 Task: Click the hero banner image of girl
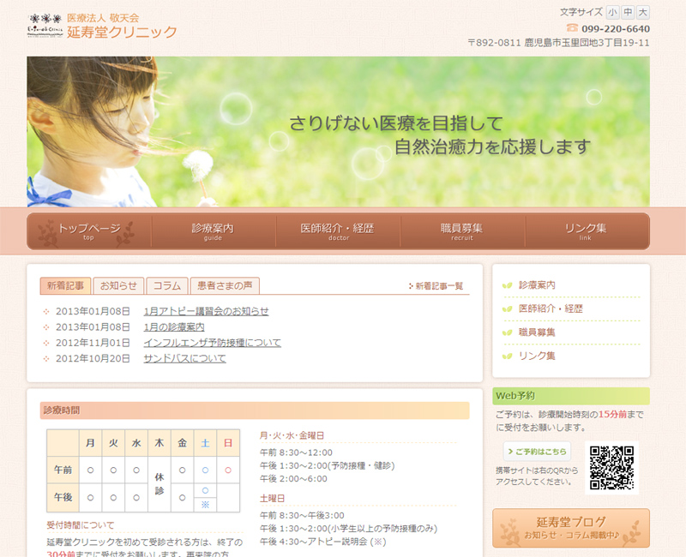[338, 132]
